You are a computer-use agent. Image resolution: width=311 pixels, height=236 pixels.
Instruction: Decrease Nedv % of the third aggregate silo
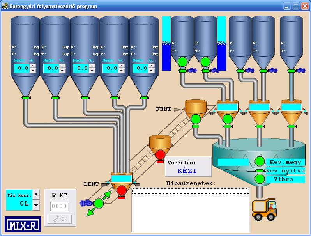(x=92, y=71)
